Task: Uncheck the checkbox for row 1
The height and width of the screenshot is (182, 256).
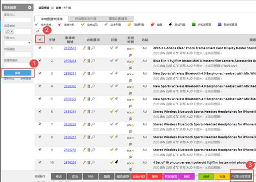Action: (x=40, y=48)
